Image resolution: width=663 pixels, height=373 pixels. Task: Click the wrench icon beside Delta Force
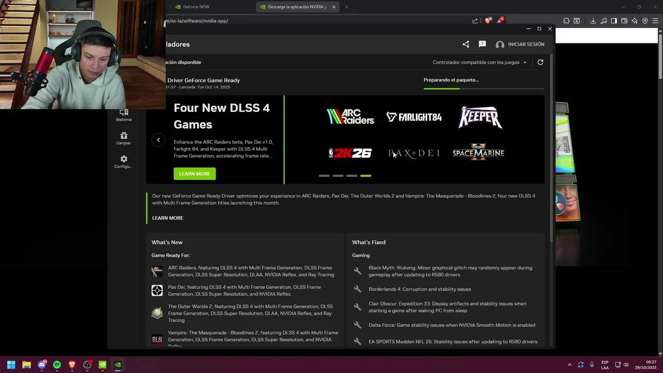pyautogui.click(x=357, y=325)
